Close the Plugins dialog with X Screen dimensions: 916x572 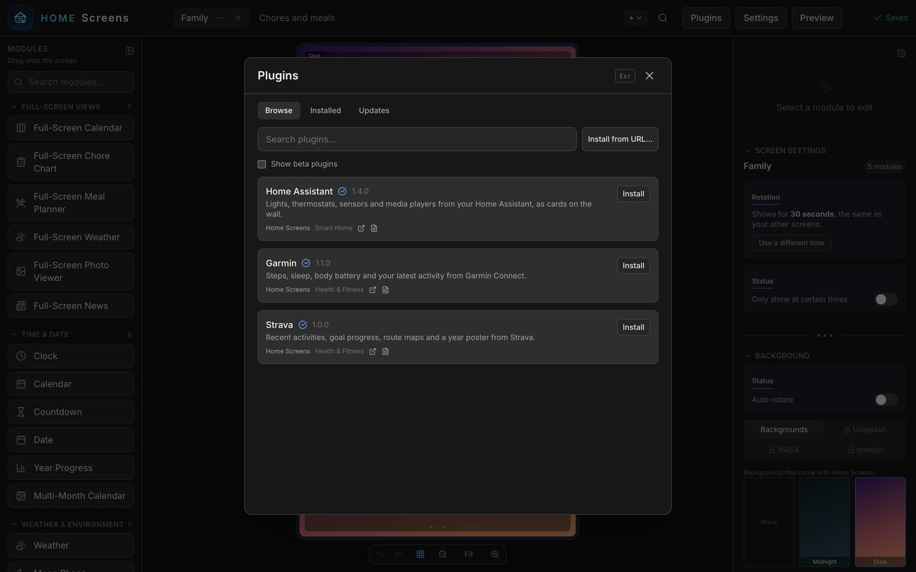click(649, 76)
